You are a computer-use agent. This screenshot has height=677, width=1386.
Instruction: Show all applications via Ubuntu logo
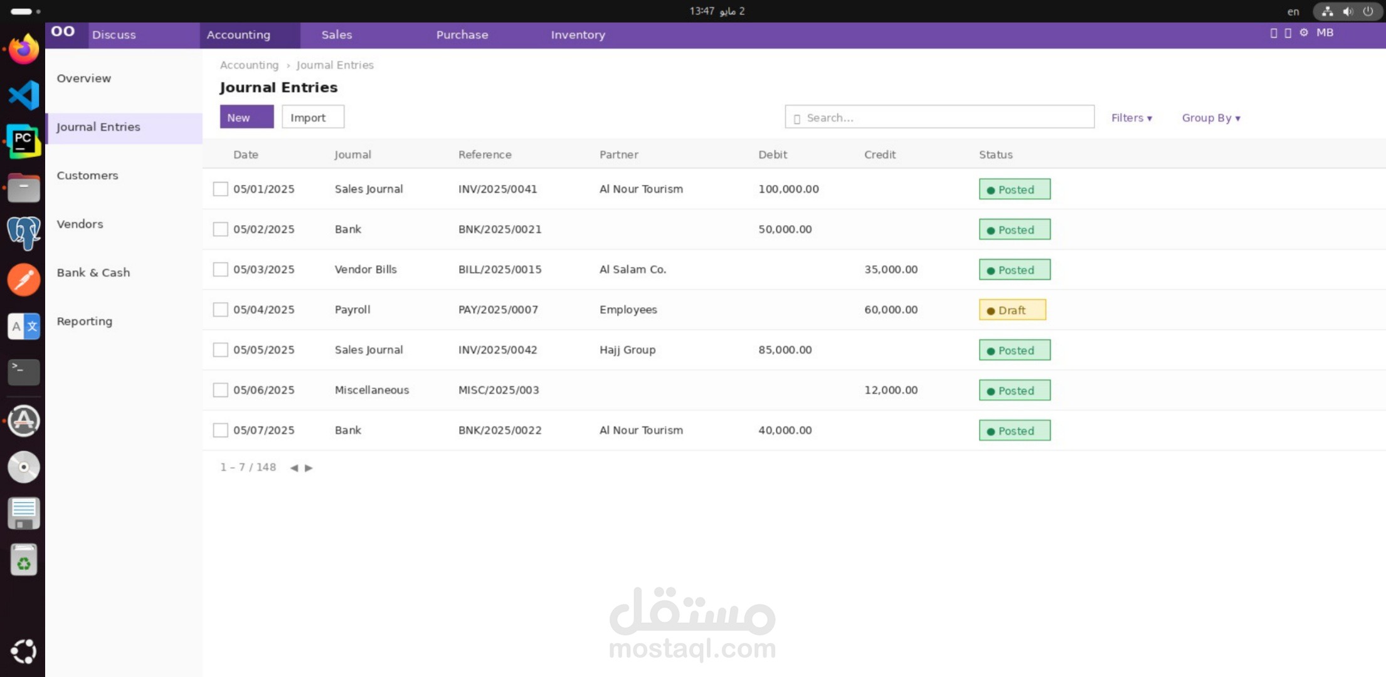point(24,651)
